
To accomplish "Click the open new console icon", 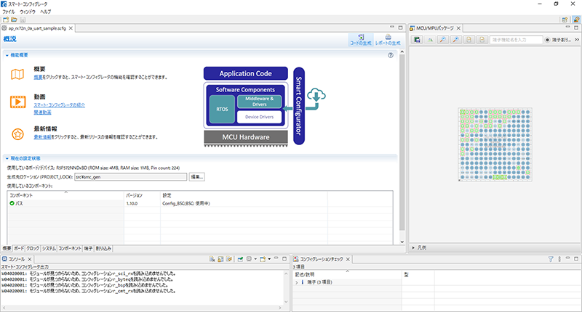I will (263, 259).
